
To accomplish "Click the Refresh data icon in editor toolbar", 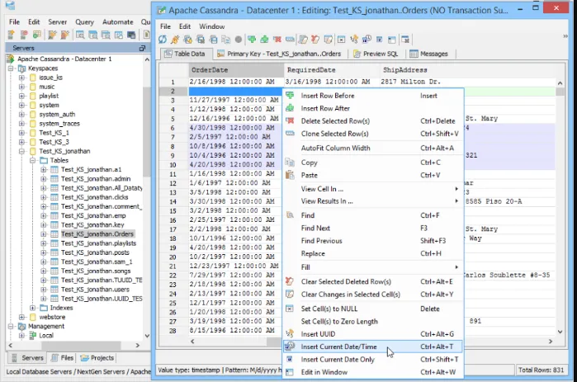I will [x=163, y=40].
